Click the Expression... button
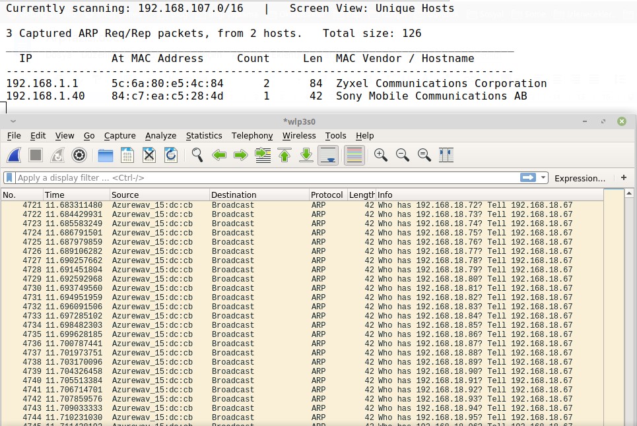This screenshot has width=637, height=426. (580, 178)
